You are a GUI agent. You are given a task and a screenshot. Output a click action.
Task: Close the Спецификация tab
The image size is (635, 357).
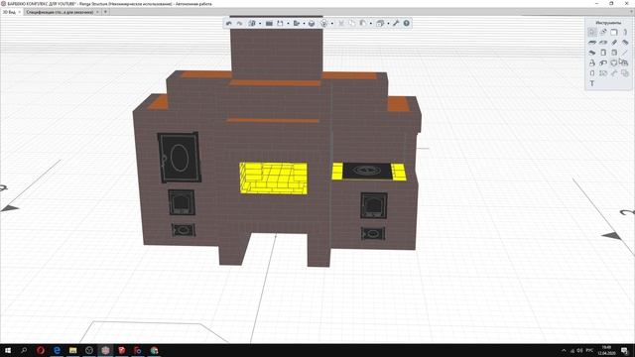pos(97,12)
